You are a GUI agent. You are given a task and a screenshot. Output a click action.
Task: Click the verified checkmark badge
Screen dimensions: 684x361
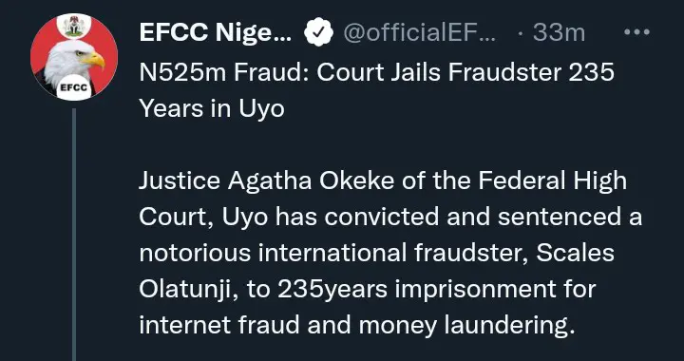click(x=318, y=32)
